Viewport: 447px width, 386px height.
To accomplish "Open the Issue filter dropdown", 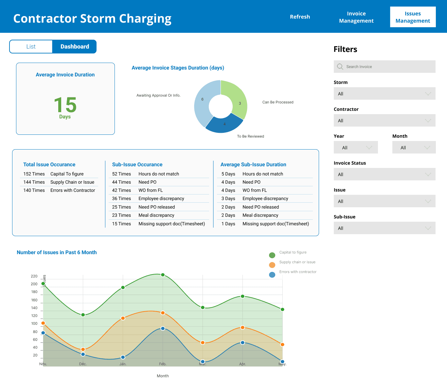I will [384, 201].
